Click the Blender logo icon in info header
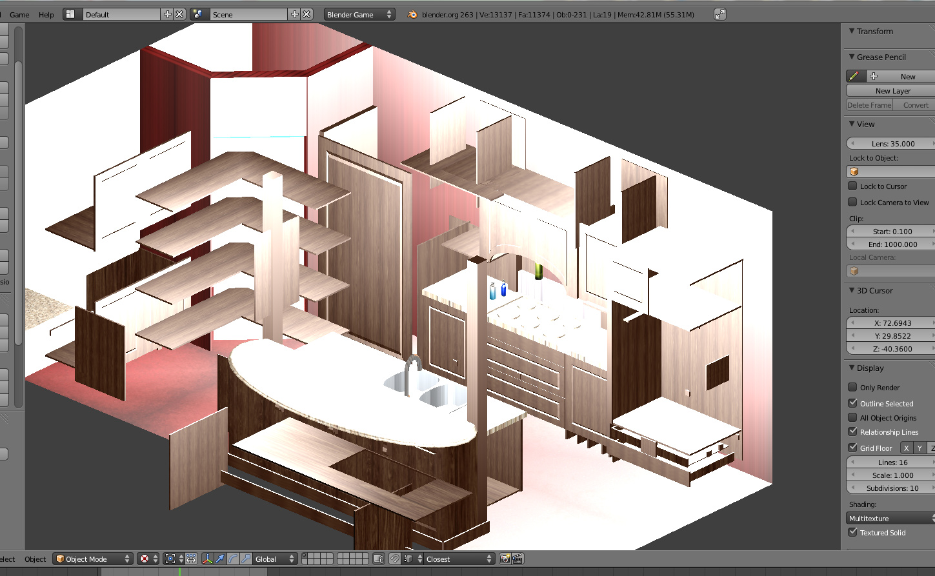The image size is (935, 576). (x=413, y=14)
